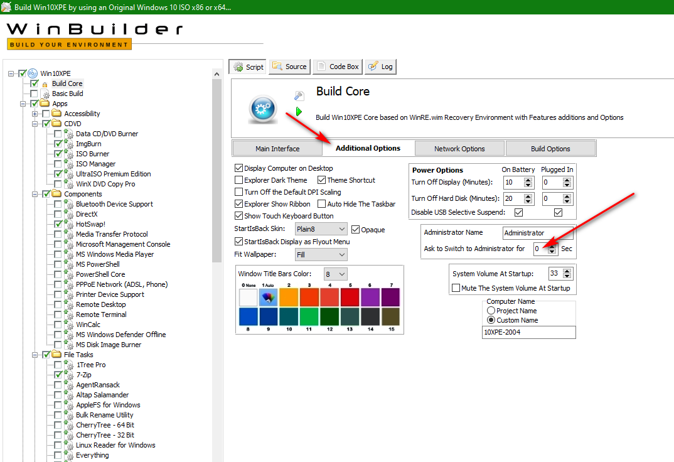
Task: Click the Remote Desktop script gear icon
Action: coord(69,304)
